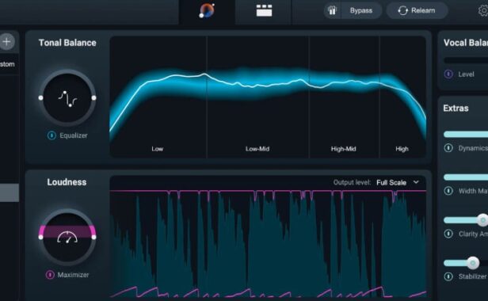Click the Low band label
The height and width of the screenshot is (301, 488).
click(157, 149)
